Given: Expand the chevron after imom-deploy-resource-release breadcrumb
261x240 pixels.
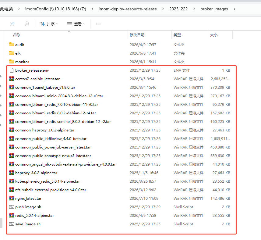Looking at the screenshot, I should (x=163, y=9).
